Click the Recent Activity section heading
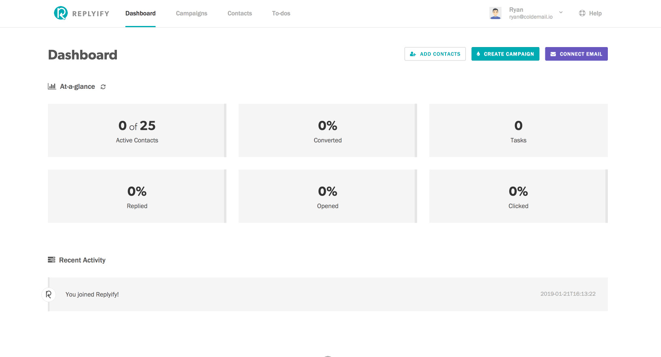This screenshot has height=357, width=661. tap(82, 260)
